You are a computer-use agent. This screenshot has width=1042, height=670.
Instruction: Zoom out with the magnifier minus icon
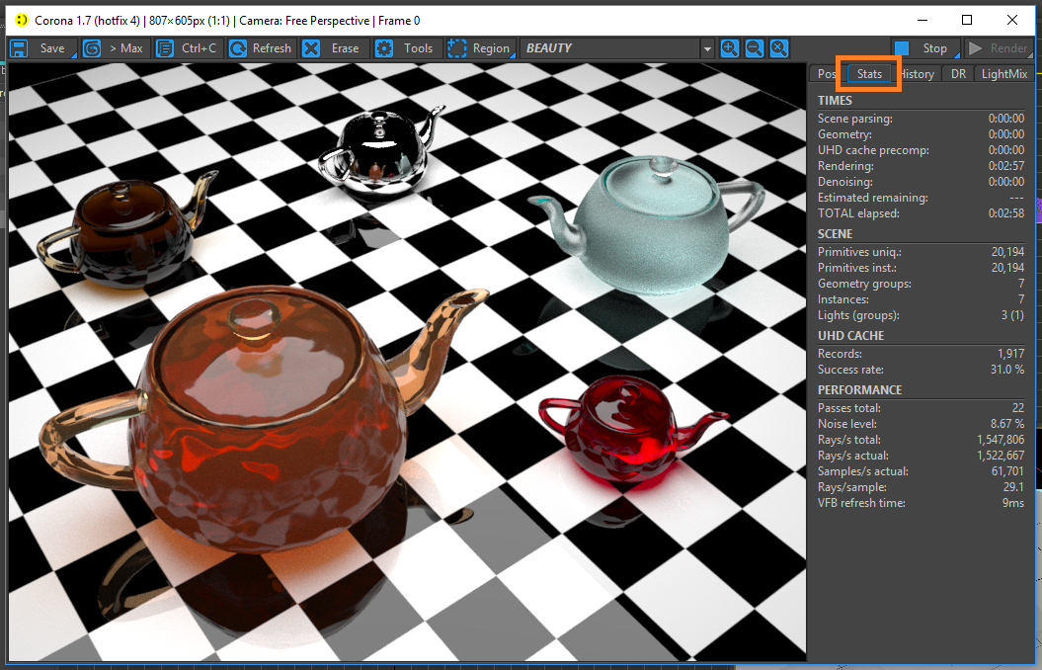(755, 48)
